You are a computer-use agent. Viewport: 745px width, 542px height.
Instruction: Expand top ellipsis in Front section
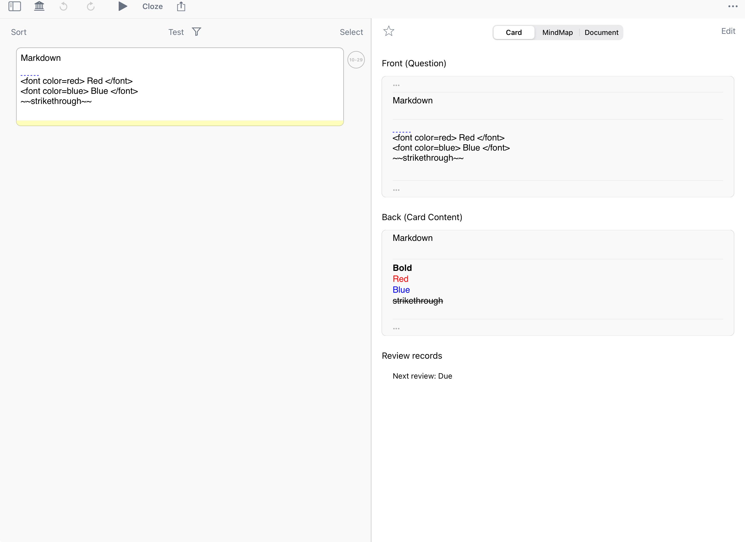tap(396, 85)
